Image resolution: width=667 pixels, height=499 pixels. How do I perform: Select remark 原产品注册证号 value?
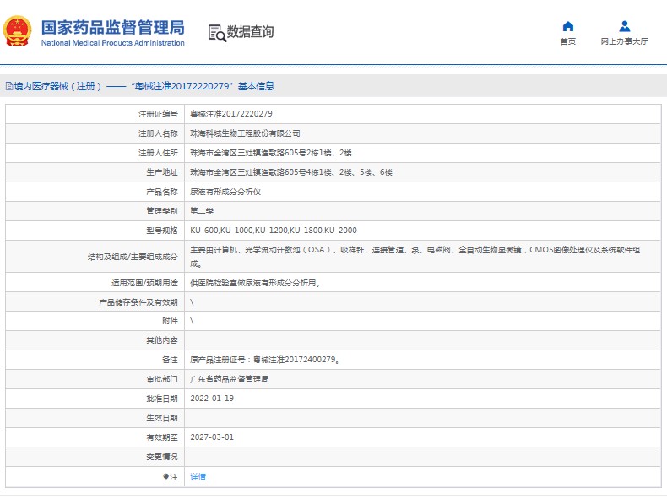264,360
